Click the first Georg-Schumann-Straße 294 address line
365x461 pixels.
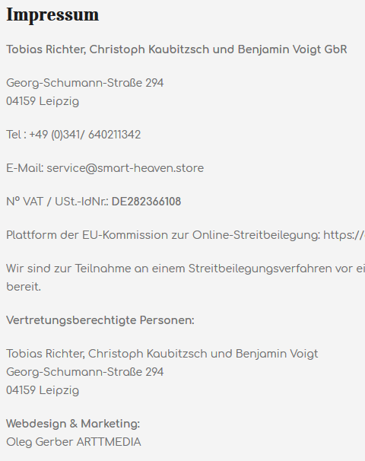85,83
